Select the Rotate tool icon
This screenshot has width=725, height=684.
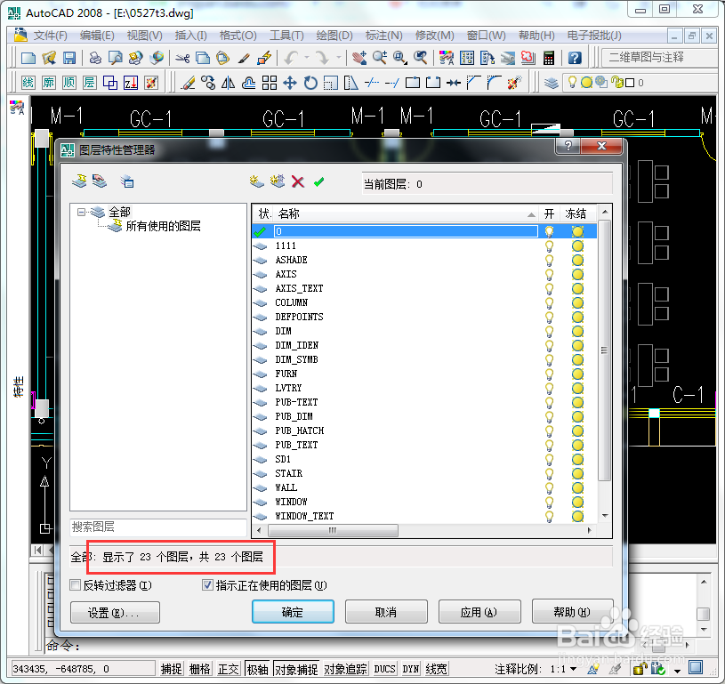click(310, 83)
